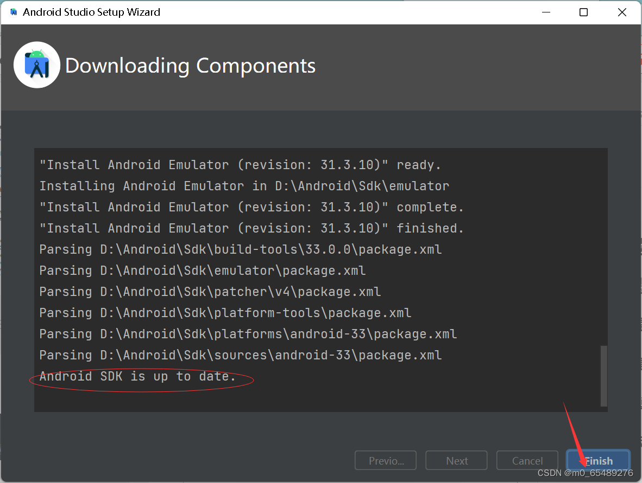Viewport: 642px width, 483px height.
Task: Click the 'Parsing D:\Android\Sdk\emulator\package.xml' line
Action: [x=202, y=271]
